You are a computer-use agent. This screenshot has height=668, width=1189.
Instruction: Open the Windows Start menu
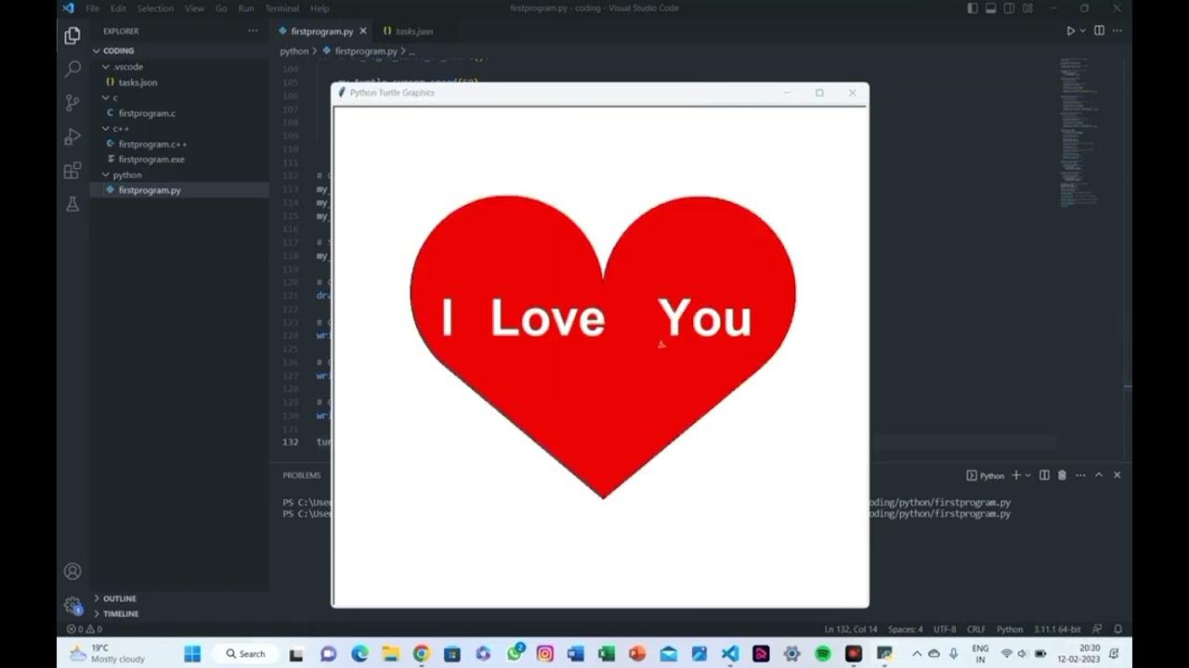pos(192,653)
